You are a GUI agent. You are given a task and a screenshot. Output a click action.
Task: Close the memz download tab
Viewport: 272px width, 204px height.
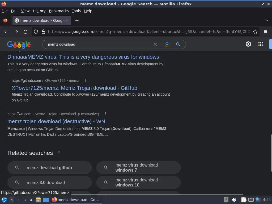(x=67, y=20)
